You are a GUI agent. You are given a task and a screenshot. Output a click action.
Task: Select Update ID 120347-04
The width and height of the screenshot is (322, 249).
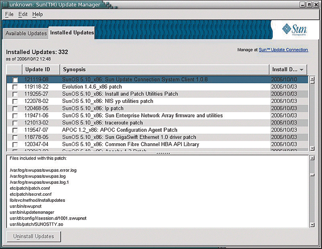(x=36, y=144)
